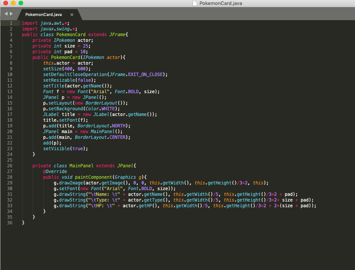The image size is (355, 270).
Task: Click final closing brace on line 36
Action: coord(23,223)
